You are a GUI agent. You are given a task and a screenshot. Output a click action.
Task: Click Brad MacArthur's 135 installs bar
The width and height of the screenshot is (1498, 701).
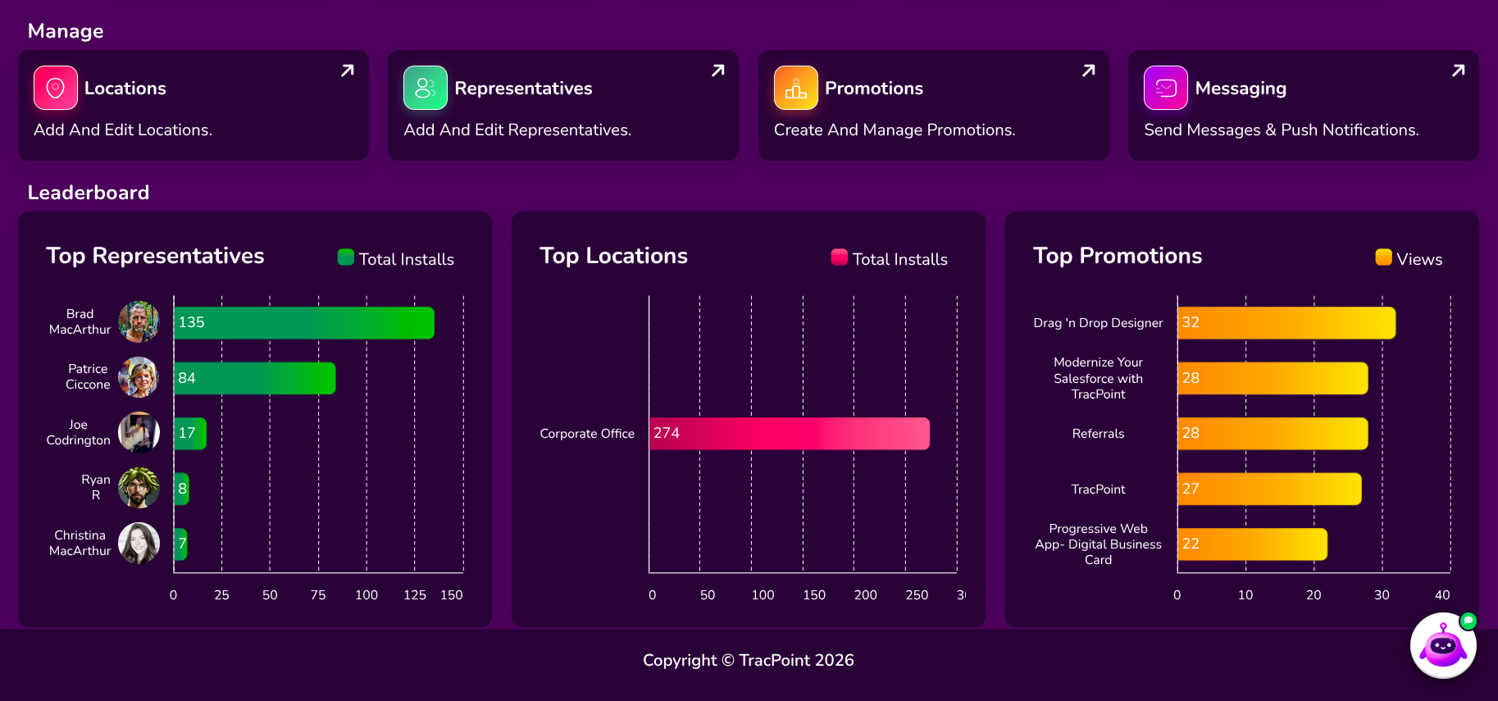click(304, 322)
